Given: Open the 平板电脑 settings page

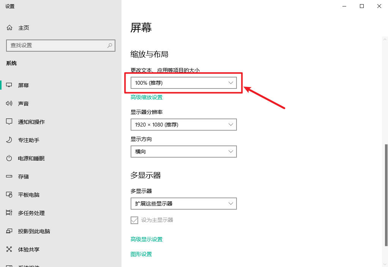Looking at the screenshot, I should click(x=29, y=195).
